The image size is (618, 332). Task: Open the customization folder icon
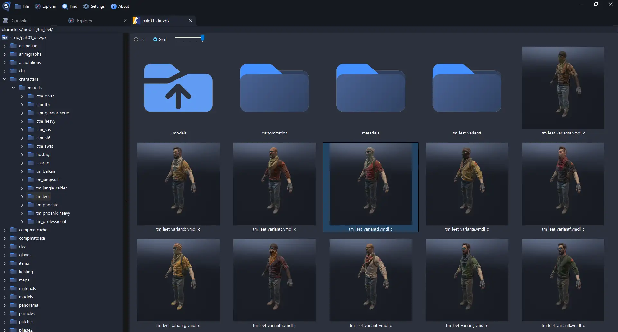point(274,88)
